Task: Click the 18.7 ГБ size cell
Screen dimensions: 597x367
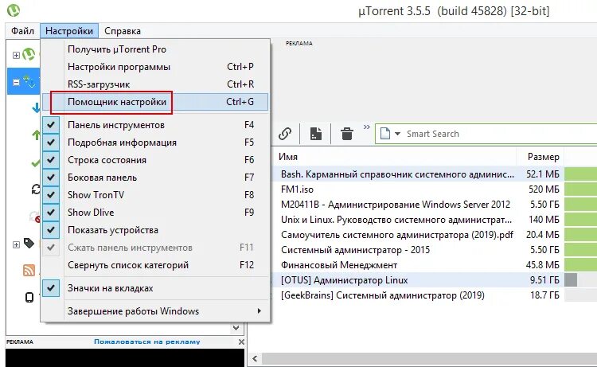Action: click(544, 295)
